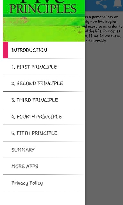
Task: Navigate to 3. THIRD PRINCIPLE
Action: [44, 100]
